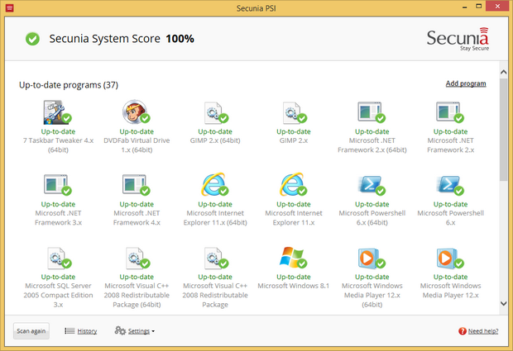Click the 'Up-to-date programs (37)' heading
The height and width of the screenshot is (351, 513).
69,85
